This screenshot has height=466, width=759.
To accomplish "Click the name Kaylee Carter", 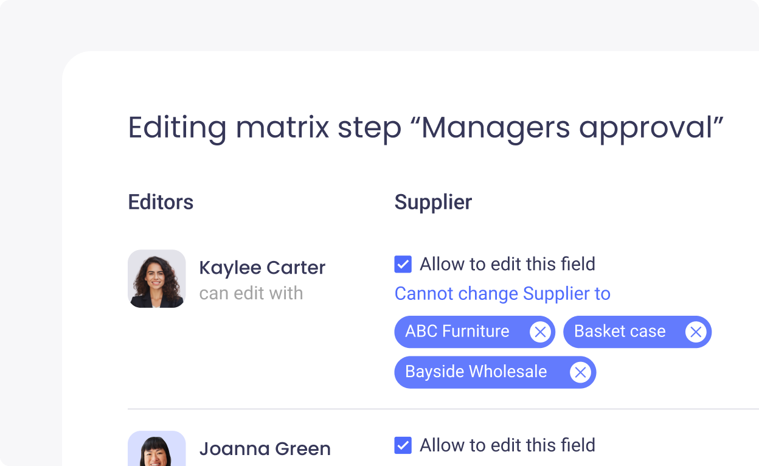I will [x=262, y=267].
